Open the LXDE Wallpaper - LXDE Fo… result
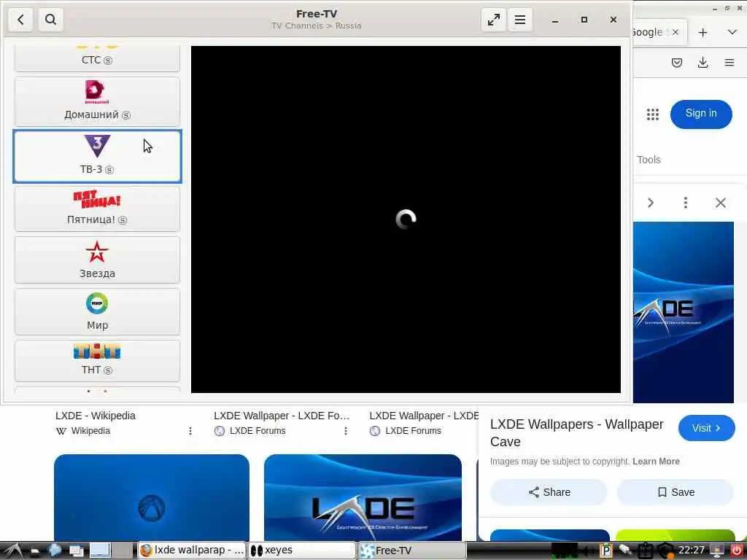This screenshot has width=747, height=560. point(282,416)
